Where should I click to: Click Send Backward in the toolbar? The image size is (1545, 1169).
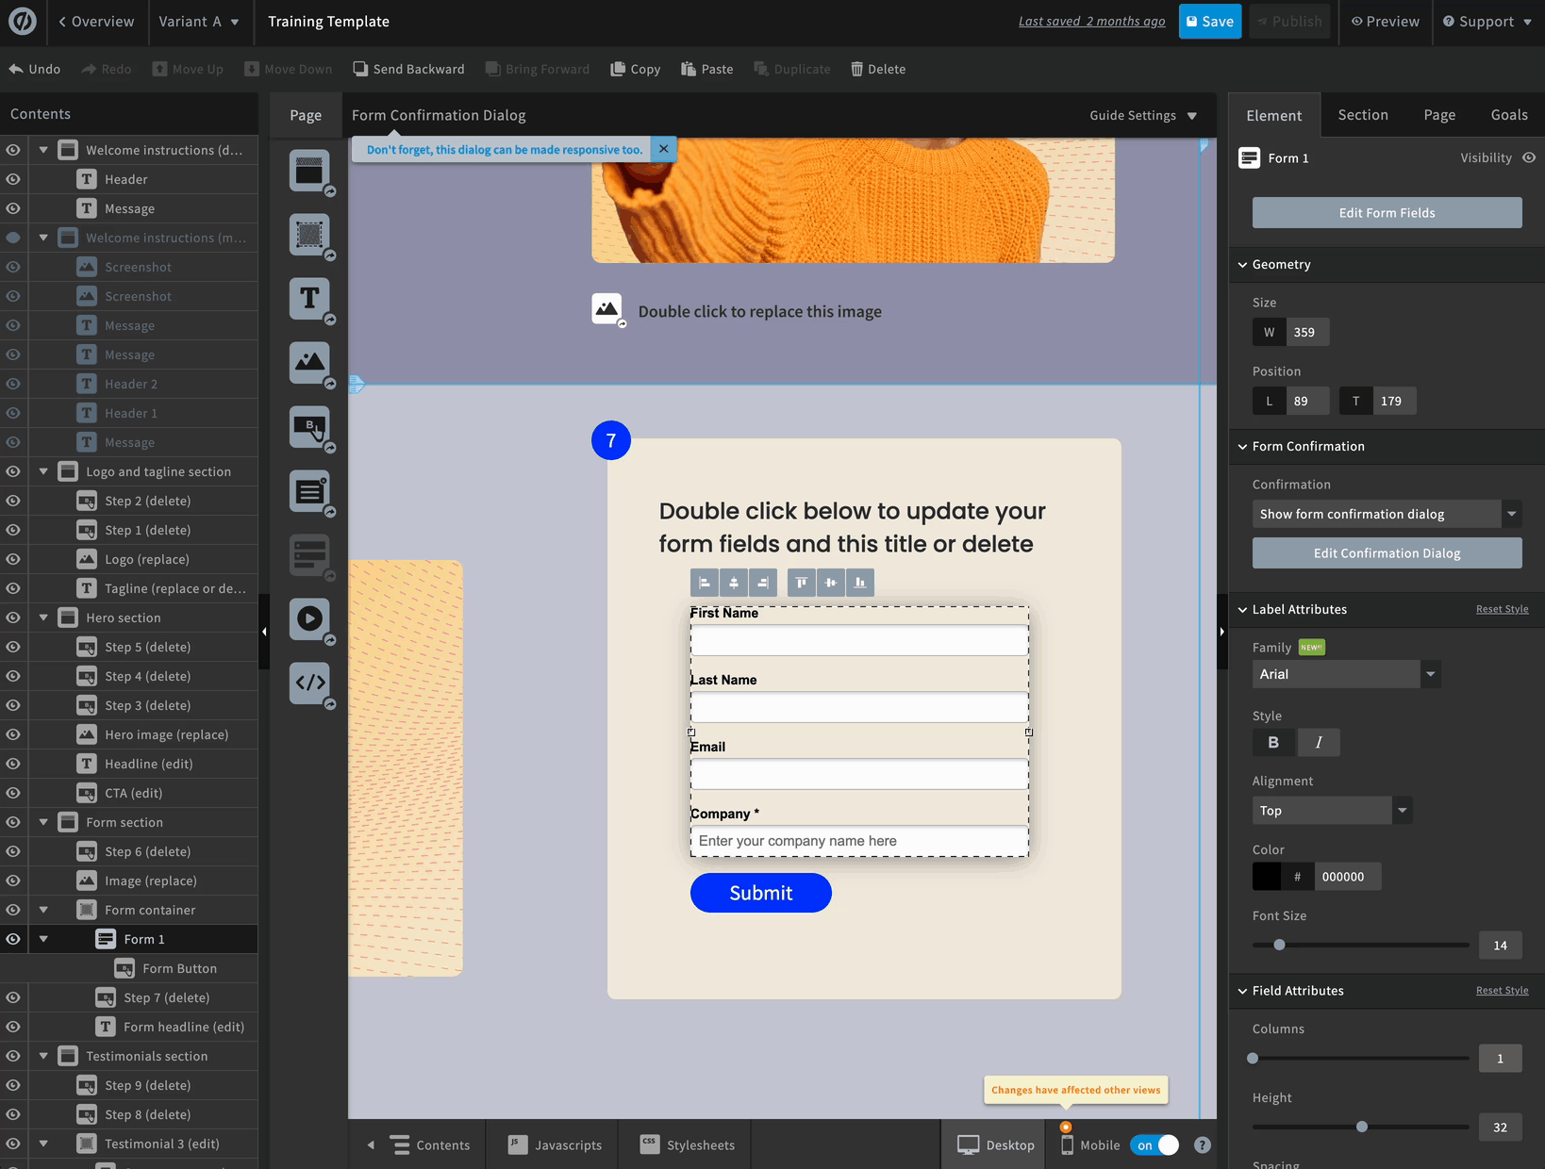pyautogui.click(x=409, y=69)
